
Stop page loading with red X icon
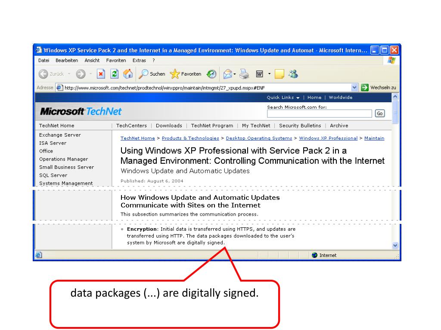(101, 74)
